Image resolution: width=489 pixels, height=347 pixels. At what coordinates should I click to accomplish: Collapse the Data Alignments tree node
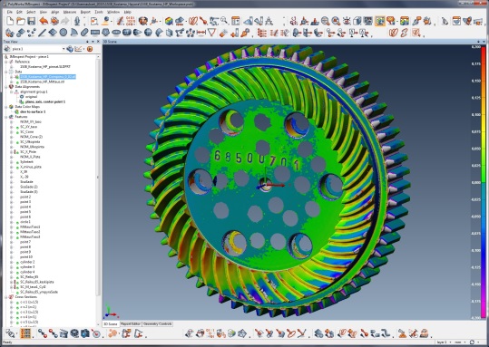[x=6, y=87]
